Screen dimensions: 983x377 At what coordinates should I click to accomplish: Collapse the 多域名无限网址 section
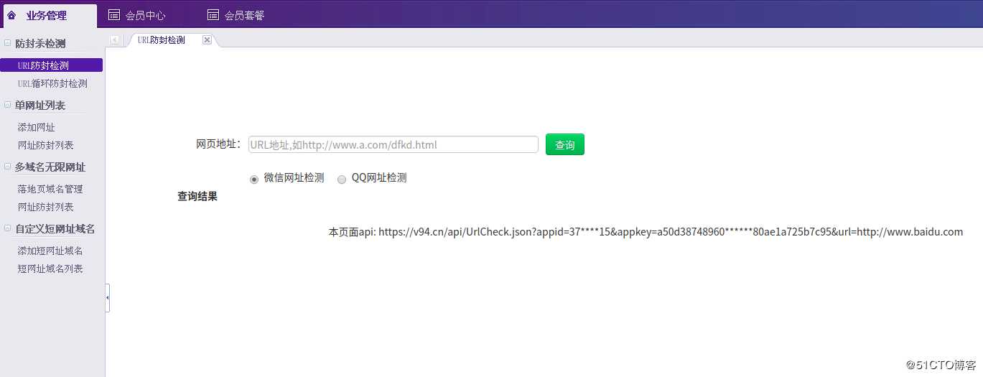7,167
